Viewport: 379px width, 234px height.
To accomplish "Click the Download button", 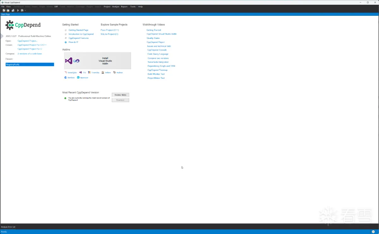I will 120,100.
